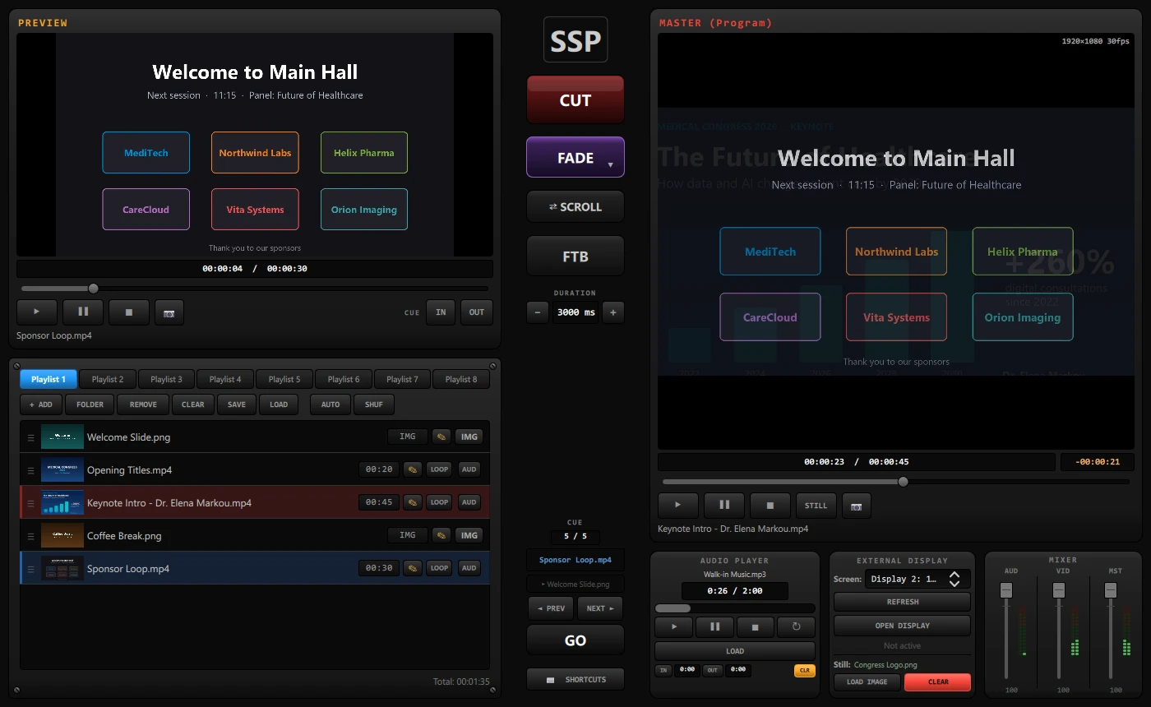Adjust the AUD mixer fader
1151x707 pixels.
coord(1006,590)
